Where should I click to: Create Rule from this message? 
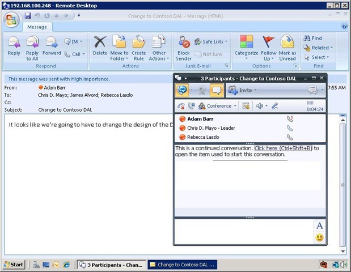[x=138, y=48]
